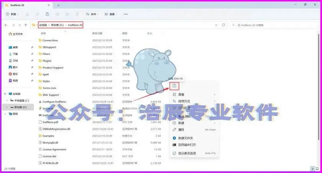This screenshot has width=322, height=173.
Task: Click the Copy icon in toolbar
Action: click(37, 14)
